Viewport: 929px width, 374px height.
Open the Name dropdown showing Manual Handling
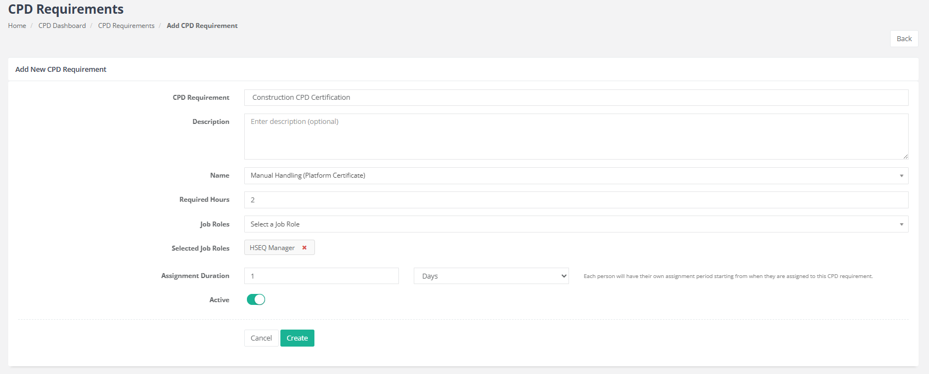tap(576, 175)
